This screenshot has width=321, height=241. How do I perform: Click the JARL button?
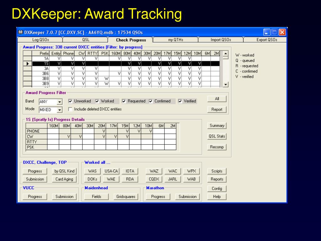click(173, 179)
